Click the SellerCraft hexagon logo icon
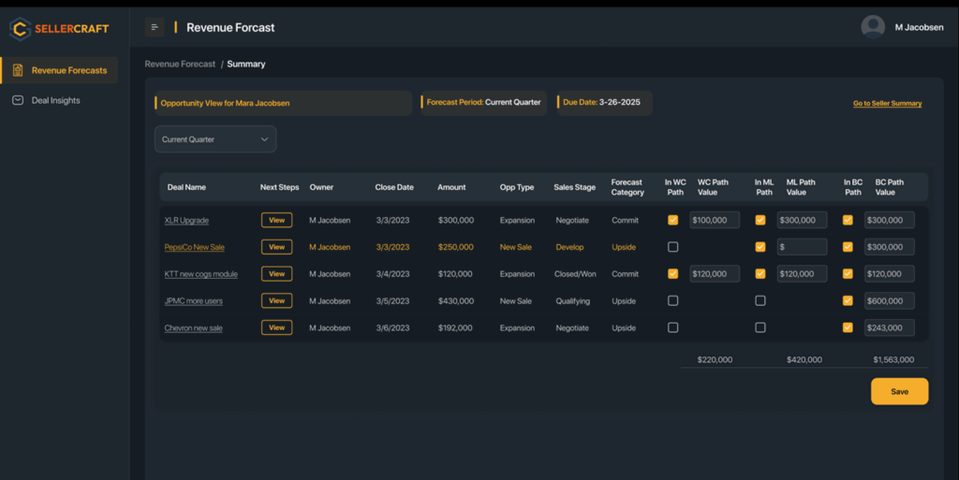This screenshot has width=959, height=480. click(x=20, y=28)
